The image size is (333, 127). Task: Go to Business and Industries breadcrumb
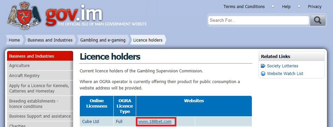[x=50, y=40]
